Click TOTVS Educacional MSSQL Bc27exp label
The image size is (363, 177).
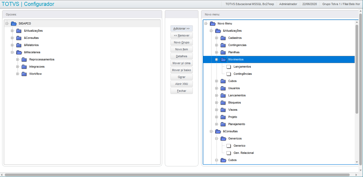[250, 4]
